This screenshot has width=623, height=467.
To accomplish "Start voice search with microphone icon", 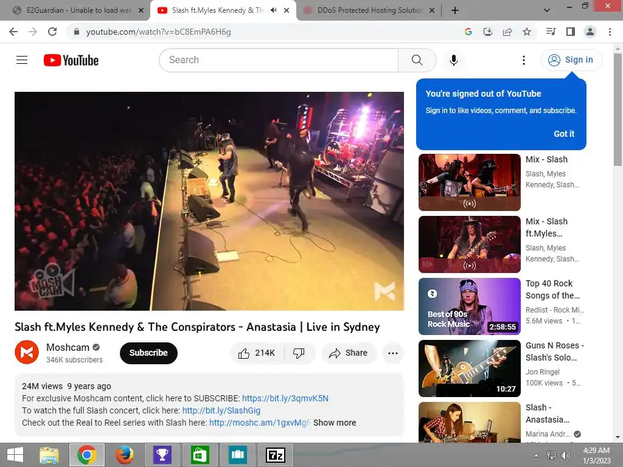I will [454, 60].
